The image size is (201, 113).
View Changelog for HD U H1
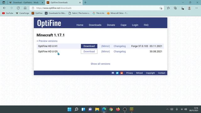point(120,46)
